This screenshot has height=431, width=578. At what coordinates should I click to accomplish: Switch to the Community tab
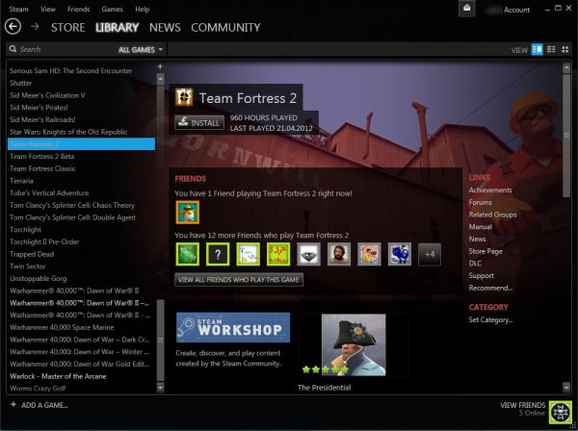[x=225, y=27]
